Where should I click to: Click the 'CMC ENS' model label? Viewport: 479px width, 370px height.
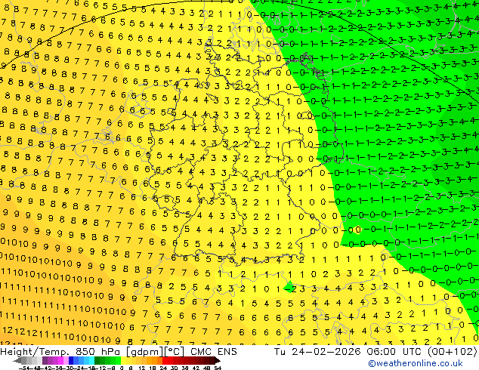(x=214, y=352)
